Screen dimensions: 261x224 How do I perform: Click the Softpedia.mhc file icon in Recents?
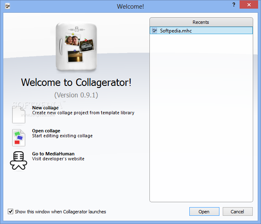coord(154,30)
